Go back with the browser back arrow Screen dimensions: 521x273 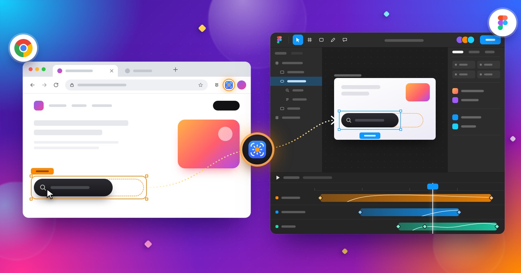pyautogui.click(x=32, y=85)
